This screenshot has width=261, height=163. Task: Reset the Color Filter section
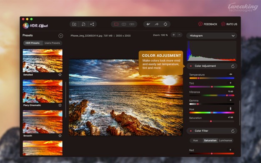[x=233, y=131]
